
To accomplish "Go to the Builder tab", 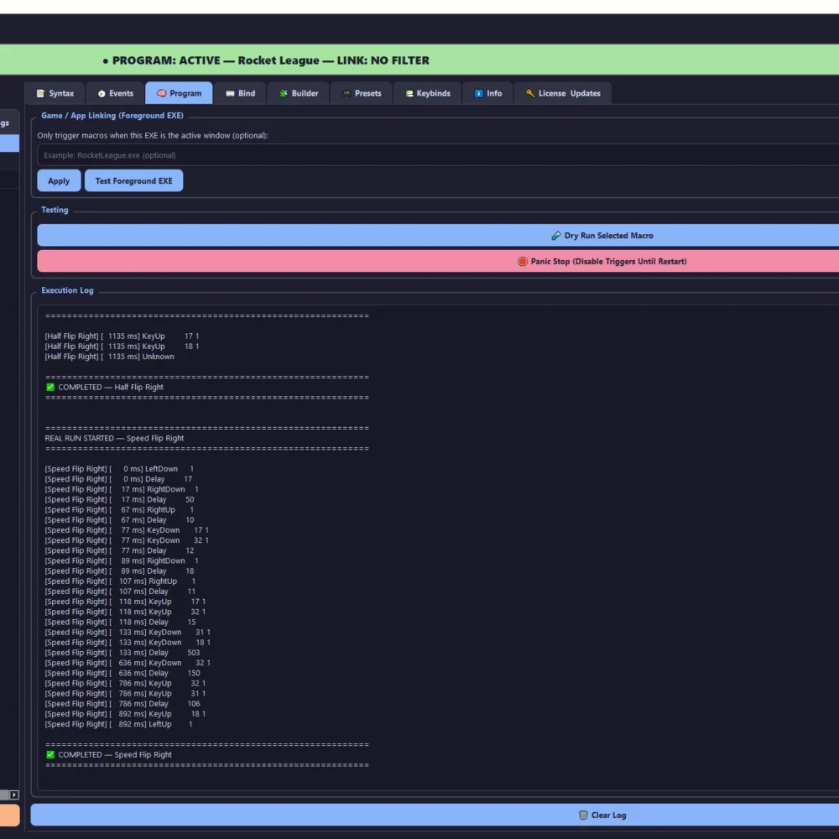I will point(298,93).
